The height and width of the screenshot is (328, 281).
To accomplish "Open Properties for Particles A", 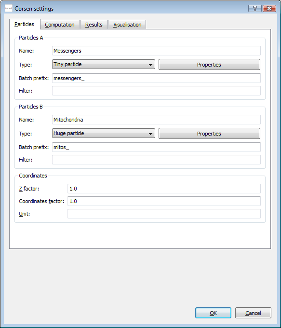I will (209, 65).
